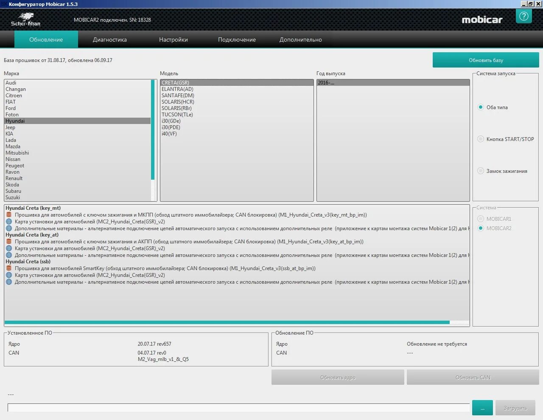Select Hyundai in the brand list

tap(78, 121)
